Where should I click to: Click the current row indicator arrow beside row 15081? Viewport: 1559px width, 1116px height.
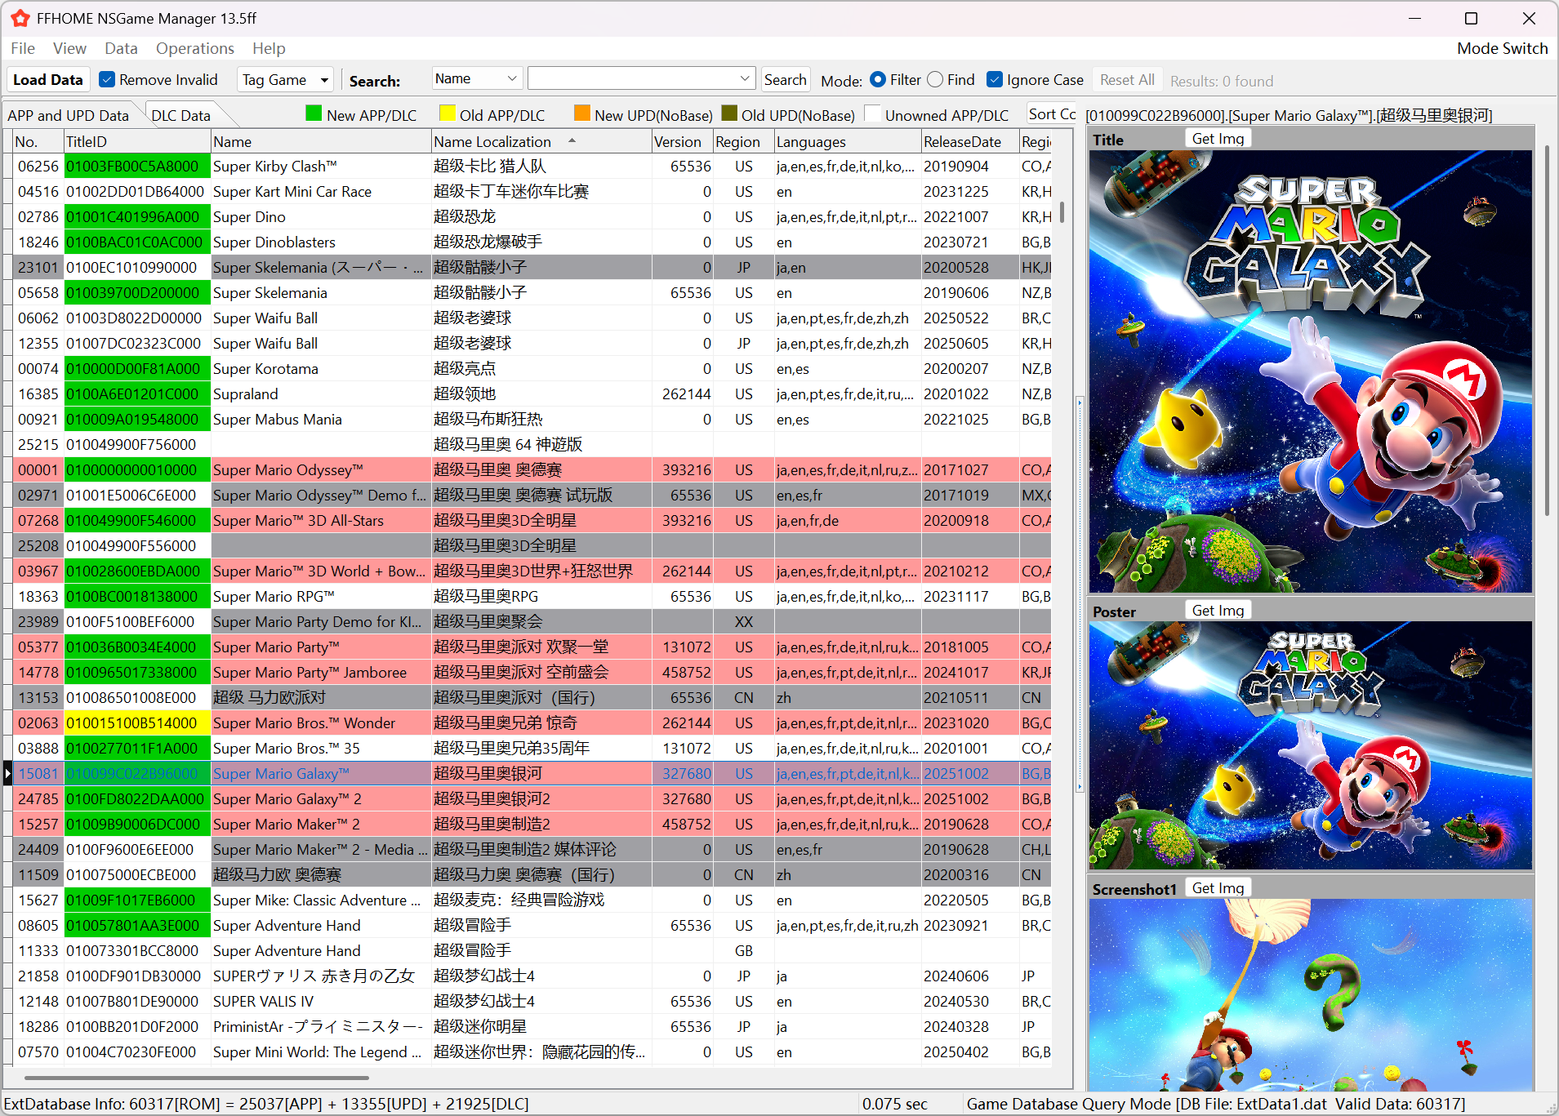pos(7,773)
